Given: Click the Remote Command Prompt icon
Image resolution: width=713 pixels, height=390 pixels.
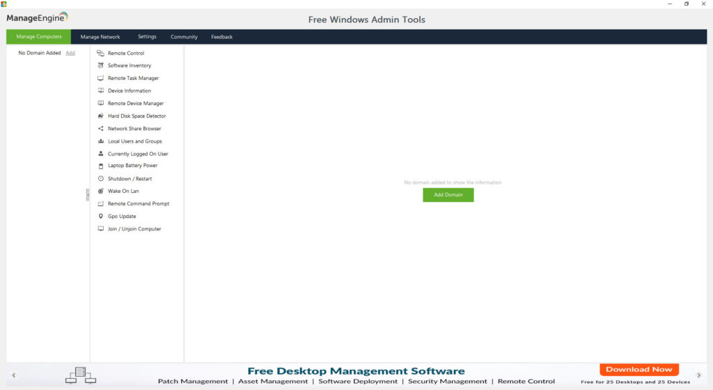Looking at the screenshot, I should click(x=100, y=203).
